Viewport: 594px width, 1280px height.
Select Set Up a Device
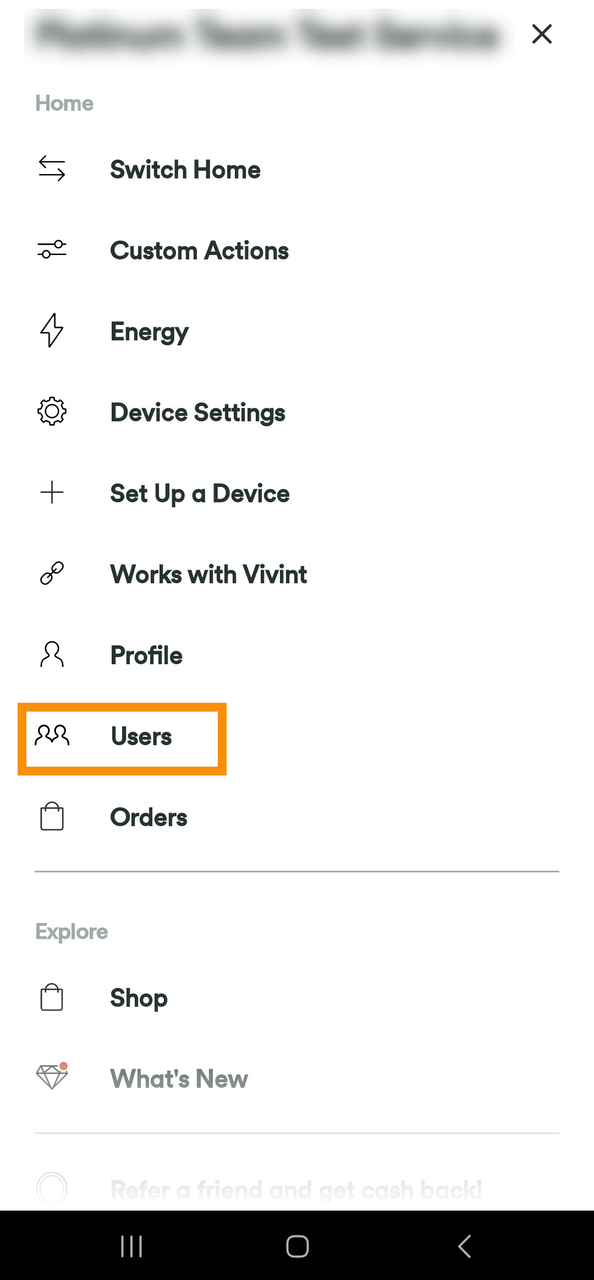coord(200,493)
